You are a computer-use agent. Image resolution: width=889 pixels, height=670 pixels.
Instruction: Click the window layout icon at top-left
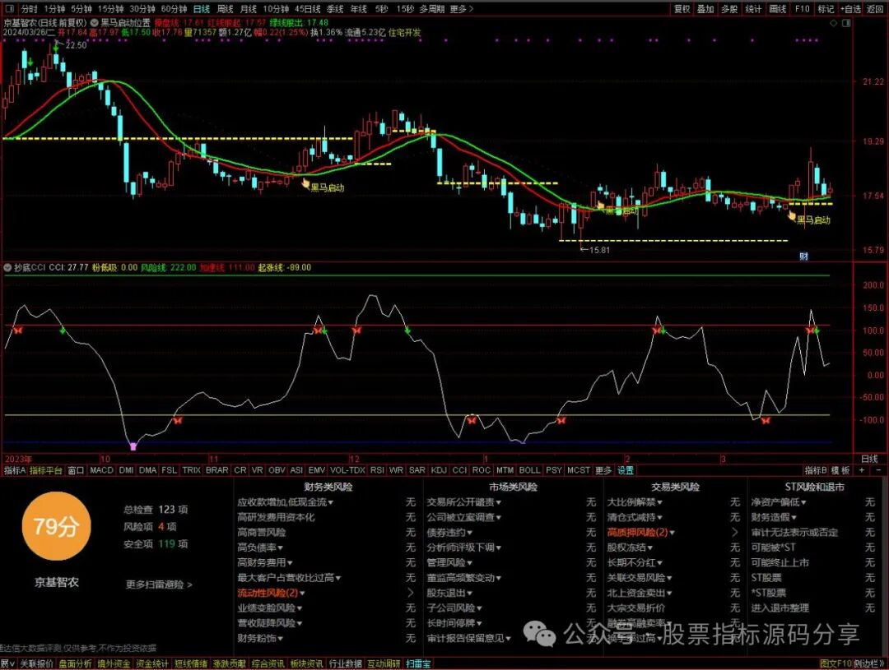pyautogui.click(x=10, y=8)
